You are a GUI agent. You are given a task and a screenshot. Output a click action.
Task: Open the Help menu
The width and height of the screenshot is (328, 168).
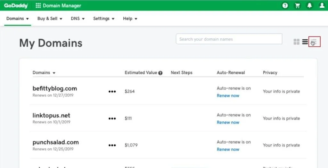tap(130, 19)
